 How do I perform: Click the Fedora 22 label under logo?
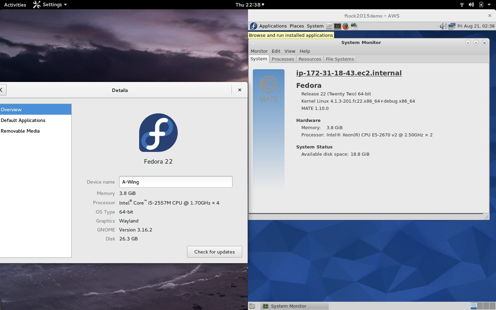coord(158,162)
